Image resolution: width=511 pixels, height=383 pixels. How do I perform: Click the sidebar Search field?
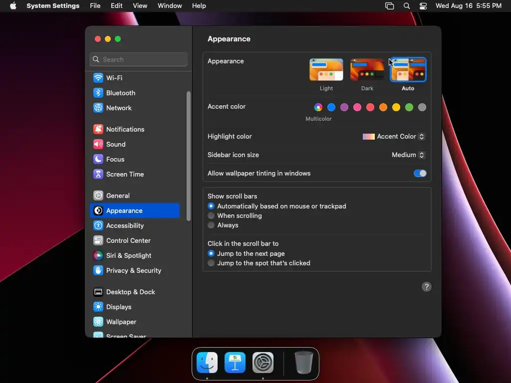(x=139, y=59)
